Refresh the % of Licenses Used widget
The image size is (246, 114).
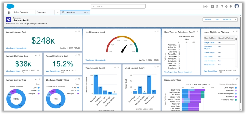tap(155, 32)
